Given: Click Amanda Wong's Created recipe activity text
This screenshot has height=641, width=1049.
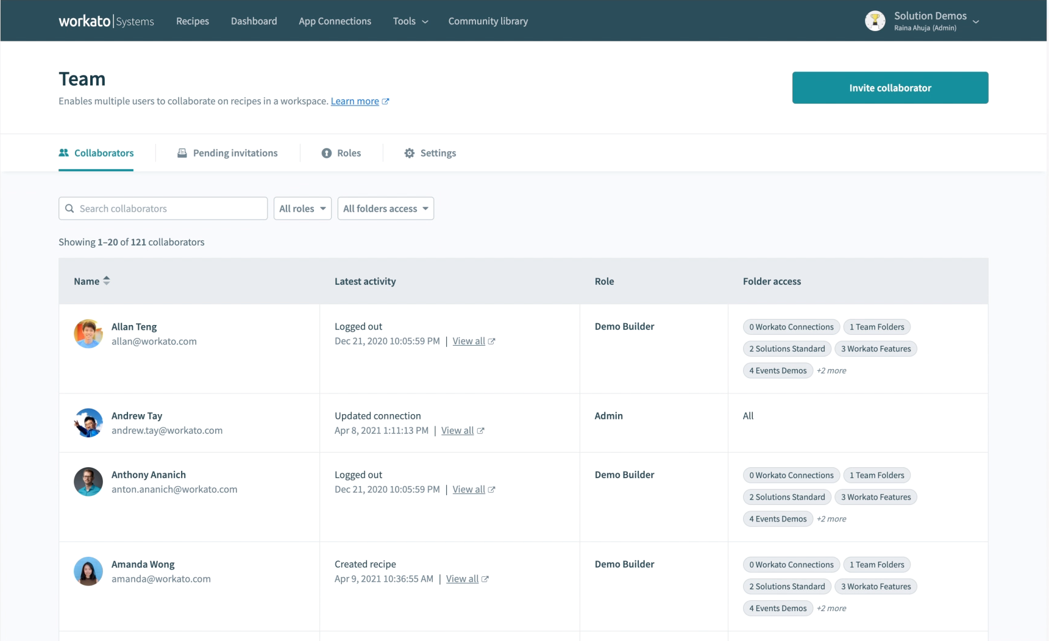Looking at the screenshot, I should point(365,565).
